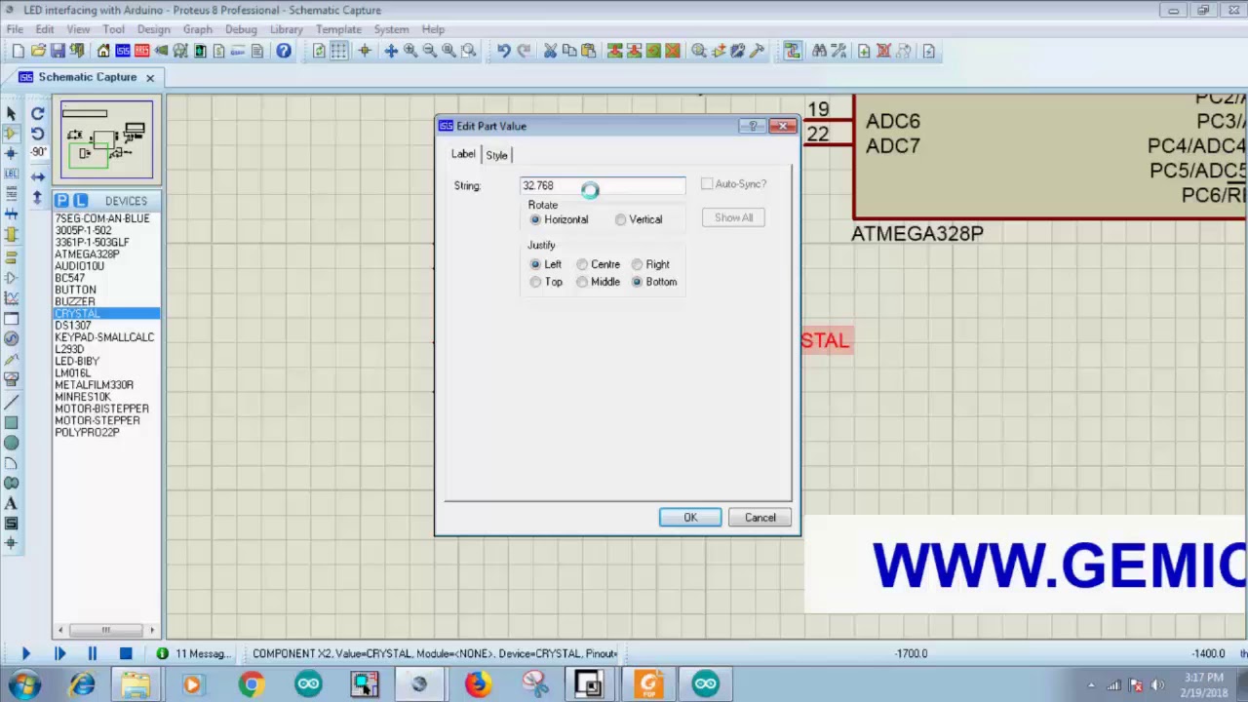Open Firefox from the taskbar
The image size is (1248, 702).
pyautogui.click(x=477, y=684)
